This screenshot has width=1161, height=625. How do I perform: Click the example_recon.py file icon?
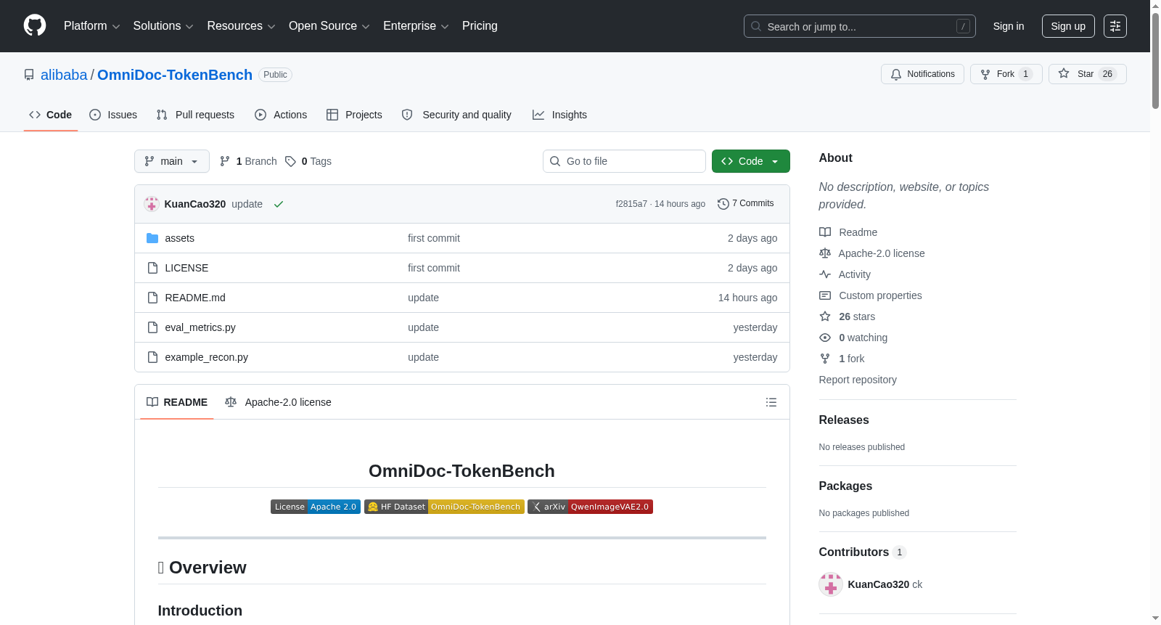coord(152,357)
